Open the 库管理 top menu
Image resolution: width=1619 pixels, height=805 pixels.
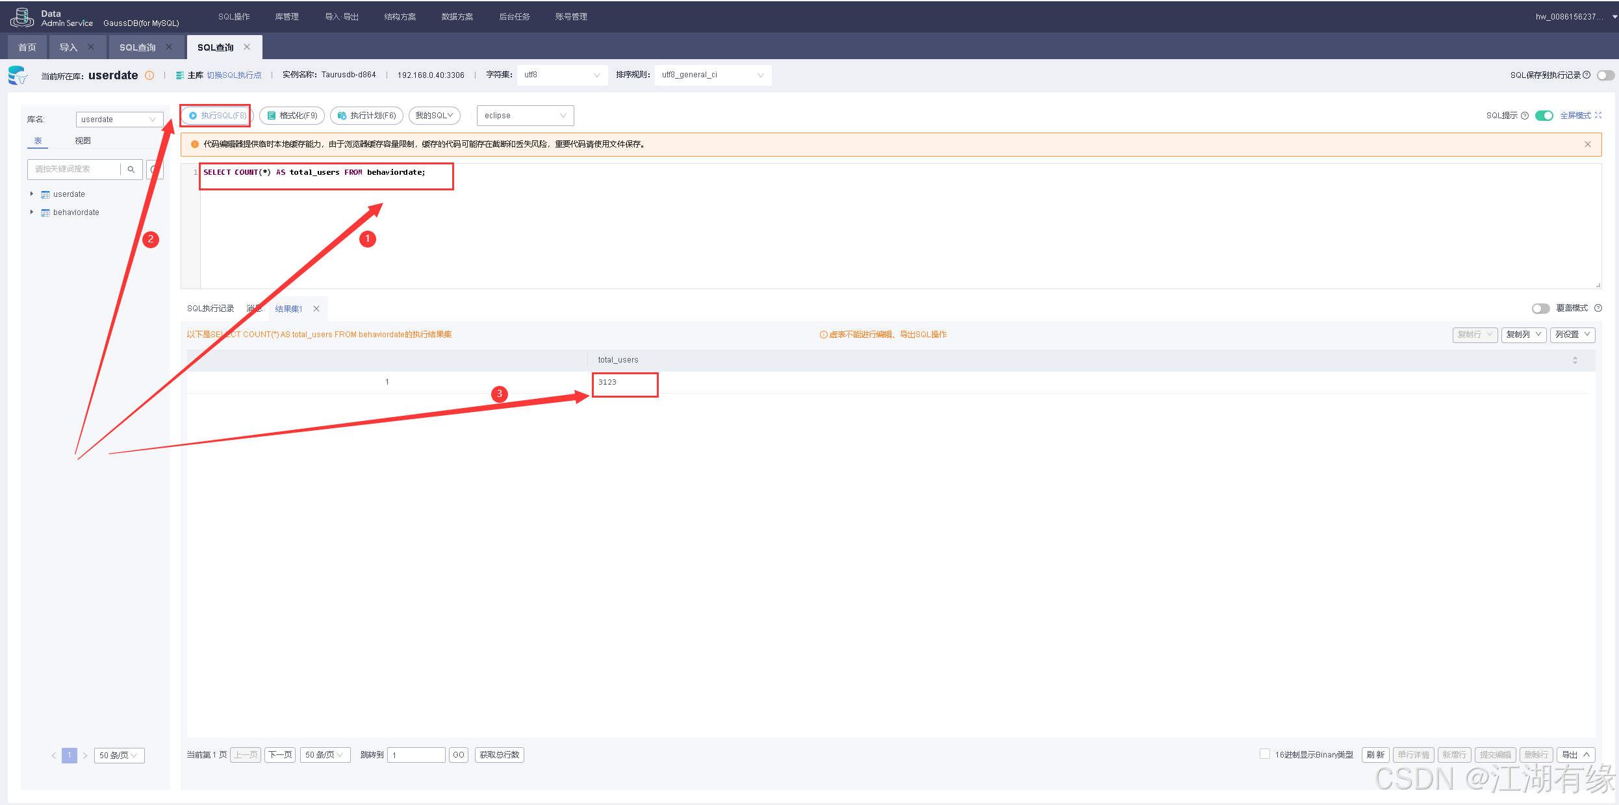(287, 17)
